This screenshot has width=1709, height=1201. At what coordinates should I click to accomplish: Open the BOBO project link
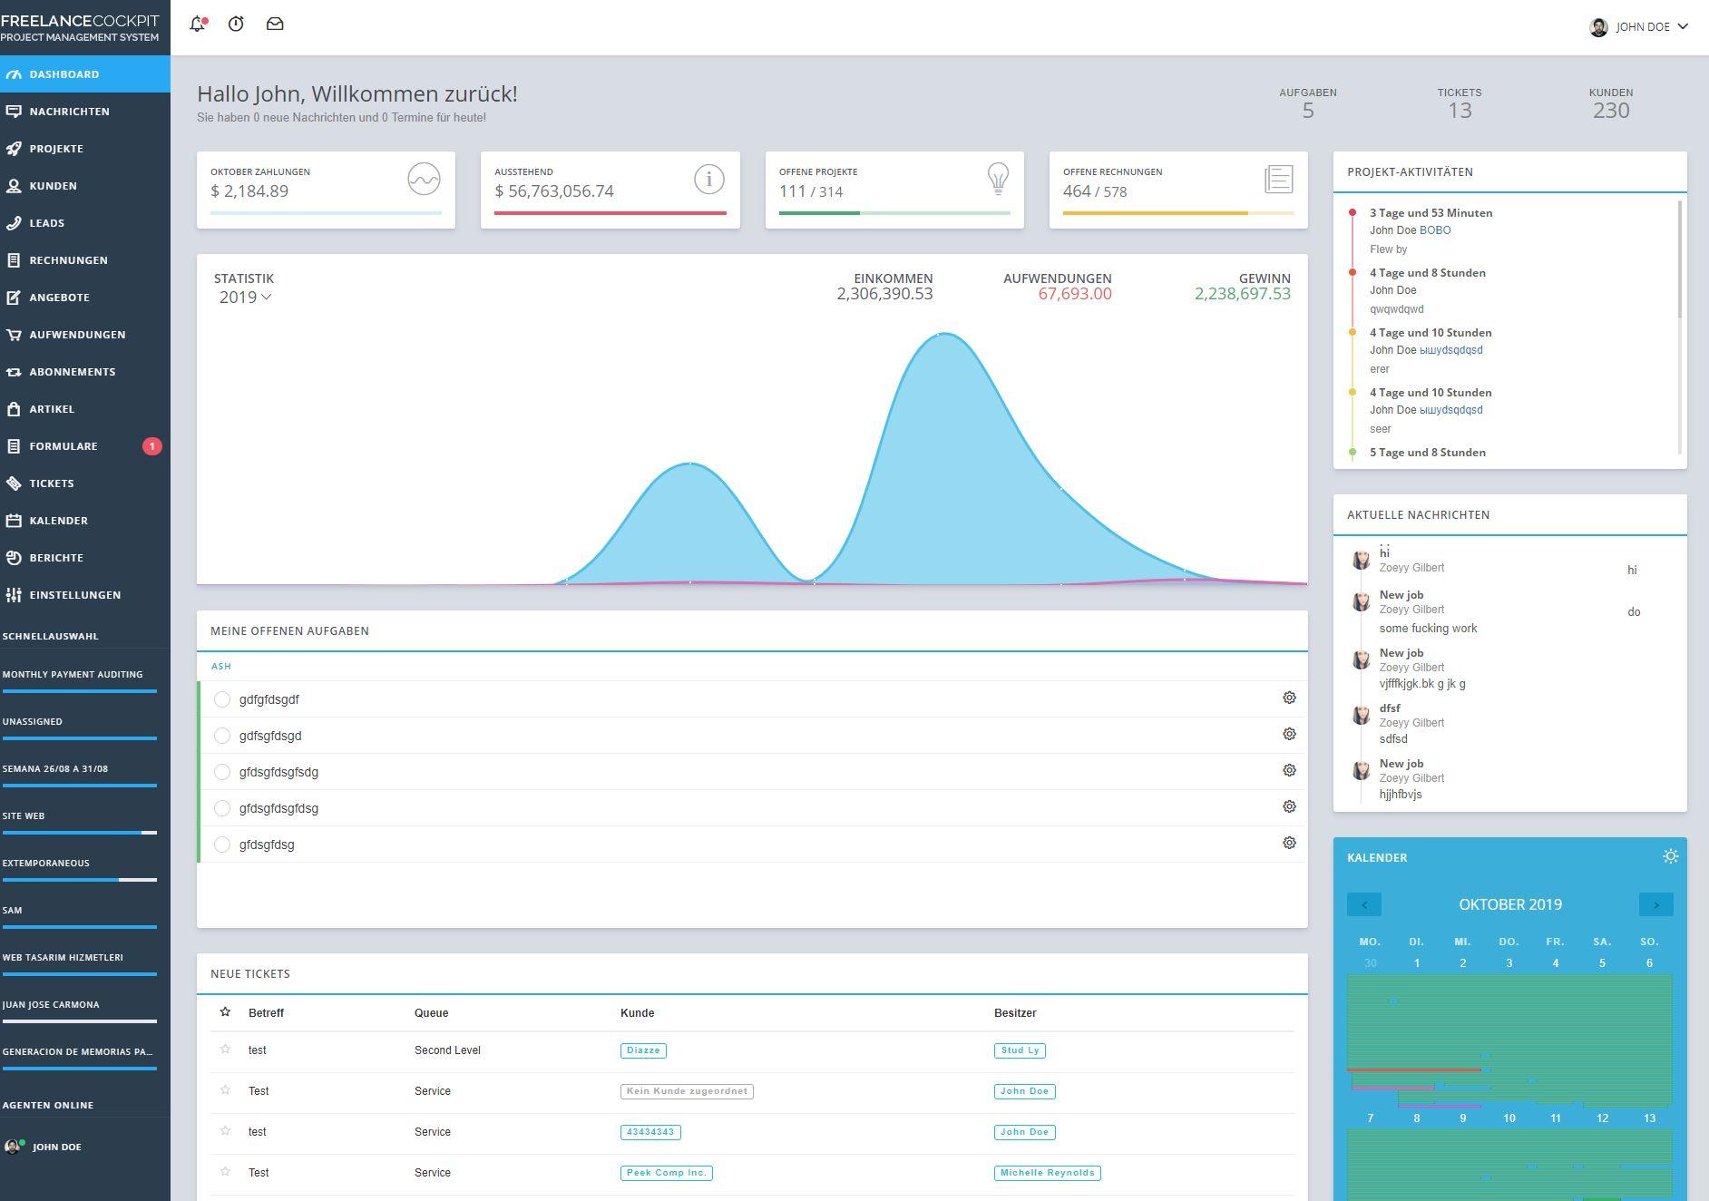pos(1435,230)
